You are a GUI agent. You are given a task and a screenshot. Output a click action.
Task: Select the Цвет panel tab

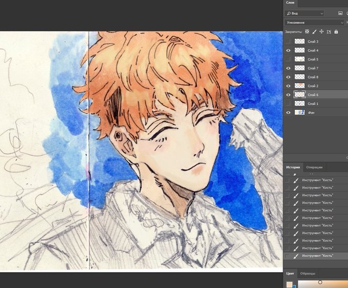pos(290,273)
